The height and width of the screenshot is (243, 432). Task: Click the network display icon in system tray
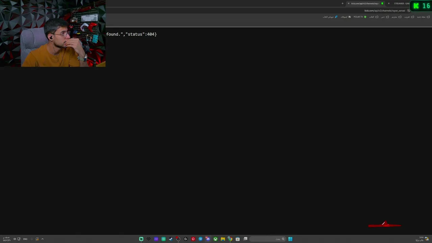[x=19, y=239]
